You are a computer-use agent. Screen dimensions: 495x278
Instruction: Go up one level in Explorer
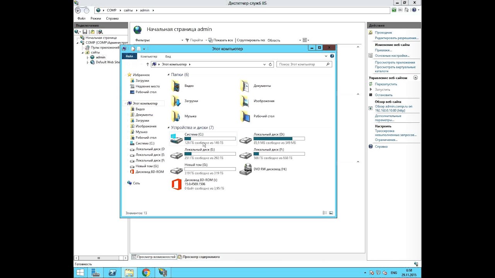[148, 64]
